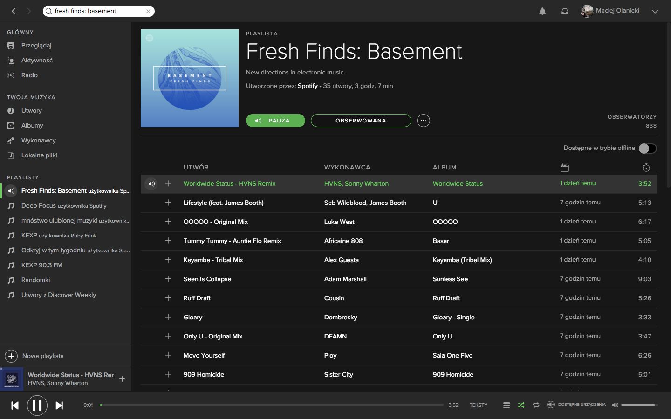Open Maciej Olanicki profile
This screenshot has height=419, width=671.
[x=610, y=11]
